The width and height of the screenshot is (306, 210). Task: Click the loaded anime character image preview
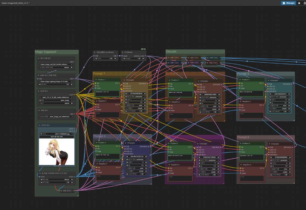tap(57, 152)
